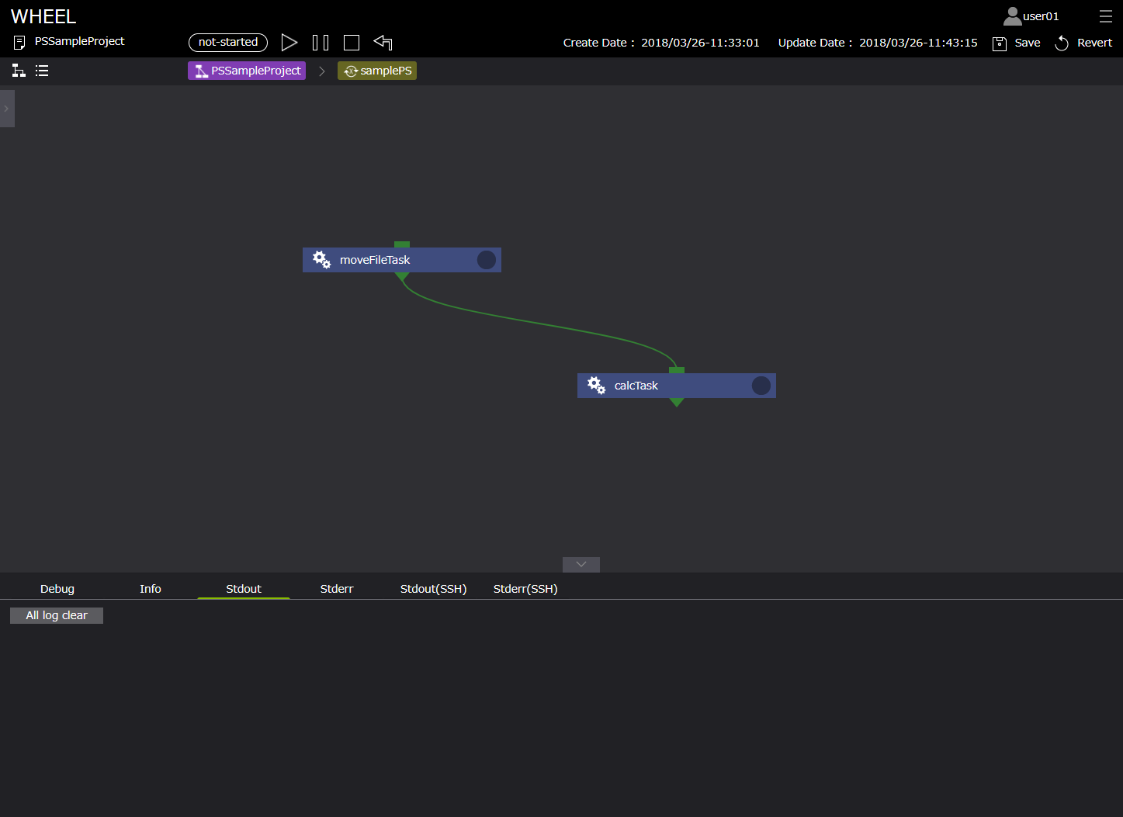Switch to the graph view icon
The height and width of the screenshot is (817, 1123).
19,71
